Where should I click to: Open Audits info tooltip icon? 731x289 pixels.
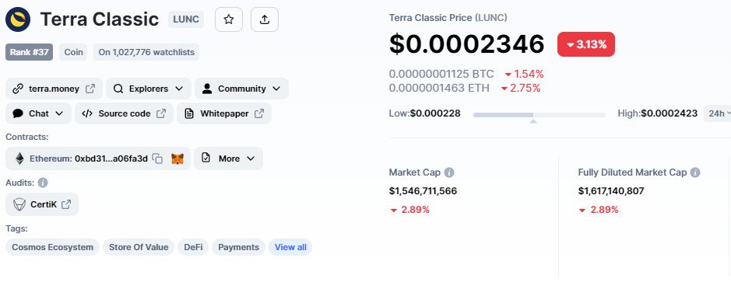[43, 183]
